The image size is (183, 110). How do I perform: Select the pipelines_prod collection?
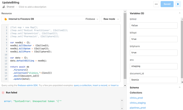138,108
